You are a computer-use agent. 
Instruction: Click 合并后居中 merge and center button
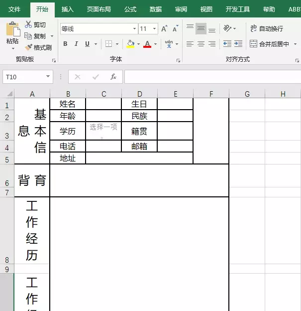click(269, 44)
